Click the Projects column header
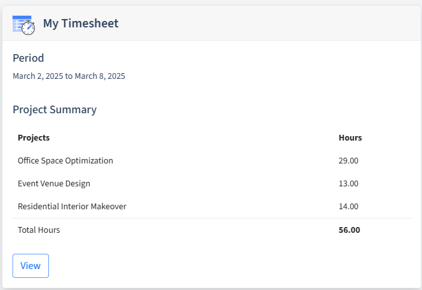This screenshot has height=290, width=422. (x=34, y=137)
